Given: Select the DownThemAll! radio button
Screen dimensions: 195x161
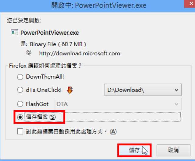Looking at the screenshot, I should (x=20, y=77).
